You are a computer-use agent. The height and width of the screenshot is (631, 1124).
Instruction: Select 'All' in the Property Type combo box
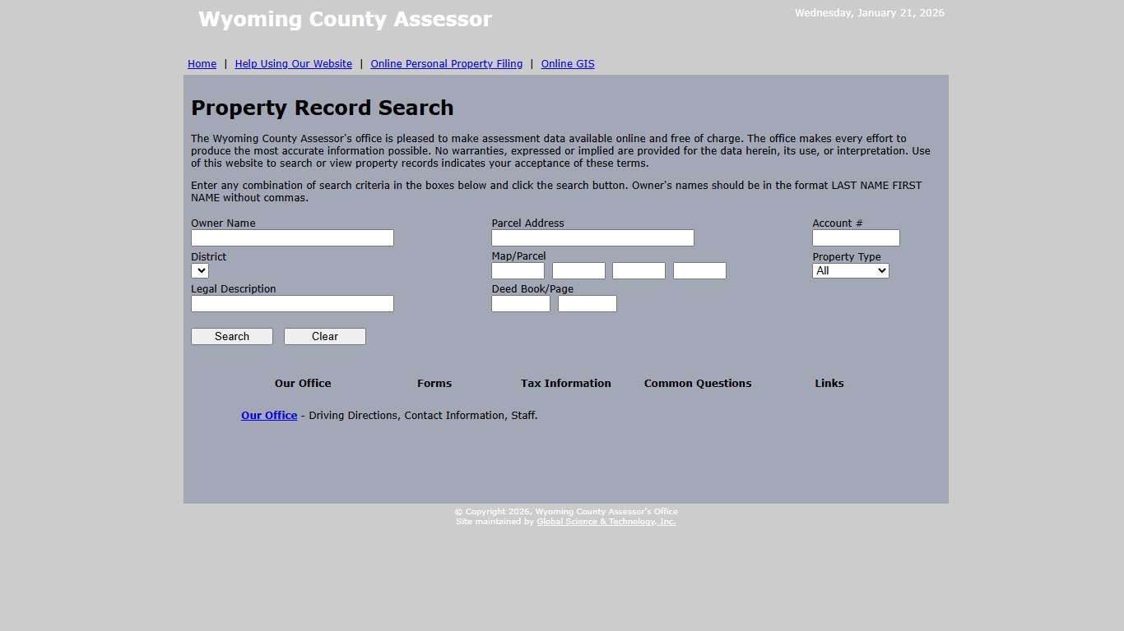[x=850, y=270]
